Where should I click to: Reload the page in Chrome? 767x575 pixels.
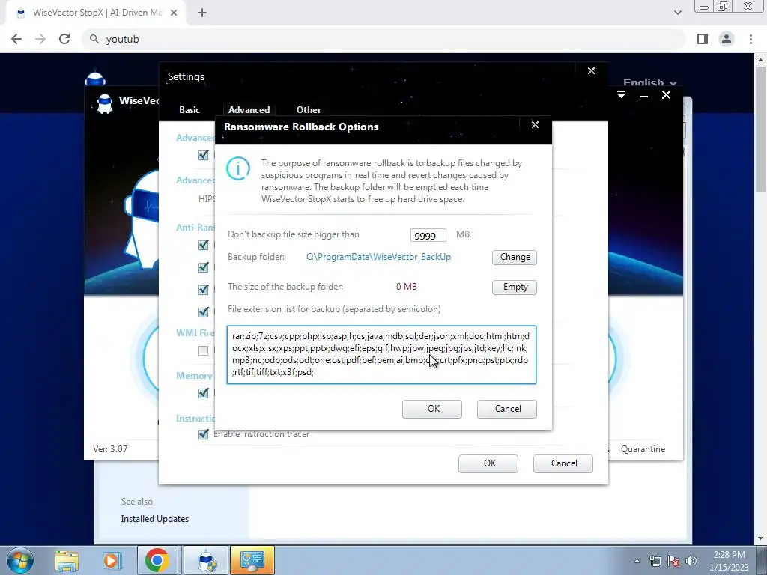[64, 39]
